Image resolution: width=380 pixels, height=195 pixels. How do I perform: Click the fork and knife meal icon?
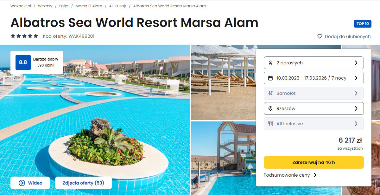pyautogui.click(x=270, y=124)
